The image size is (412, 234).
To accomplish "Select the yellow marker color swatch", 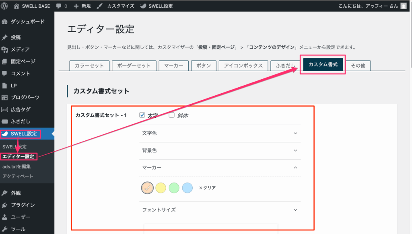I will coord(161,188).
